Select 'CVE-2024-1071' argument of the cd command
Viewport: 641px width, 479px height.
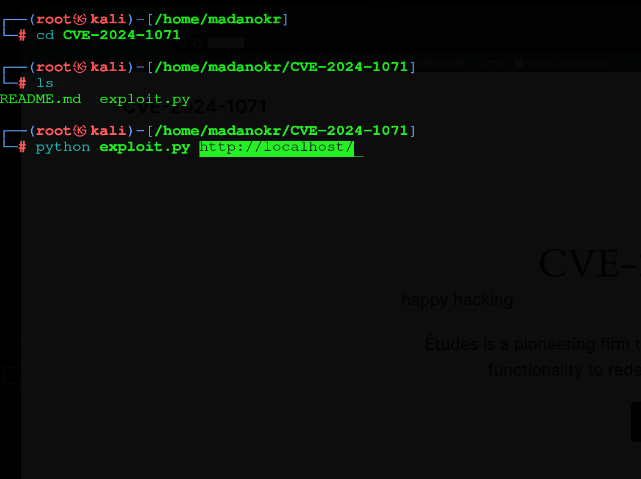coord(122,35)
